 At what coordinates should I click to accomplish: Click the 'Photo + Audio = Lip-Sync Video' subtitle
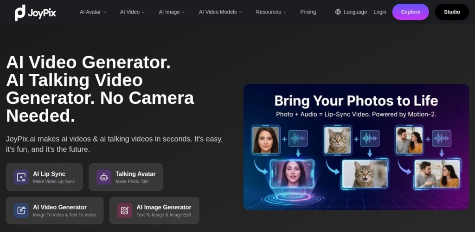click(x=356, y=115)
